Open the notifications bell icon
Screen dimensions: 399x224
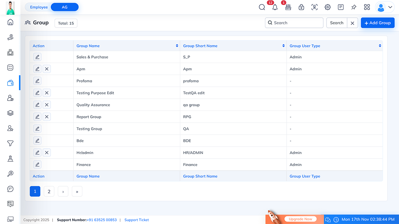click(275, 7)
